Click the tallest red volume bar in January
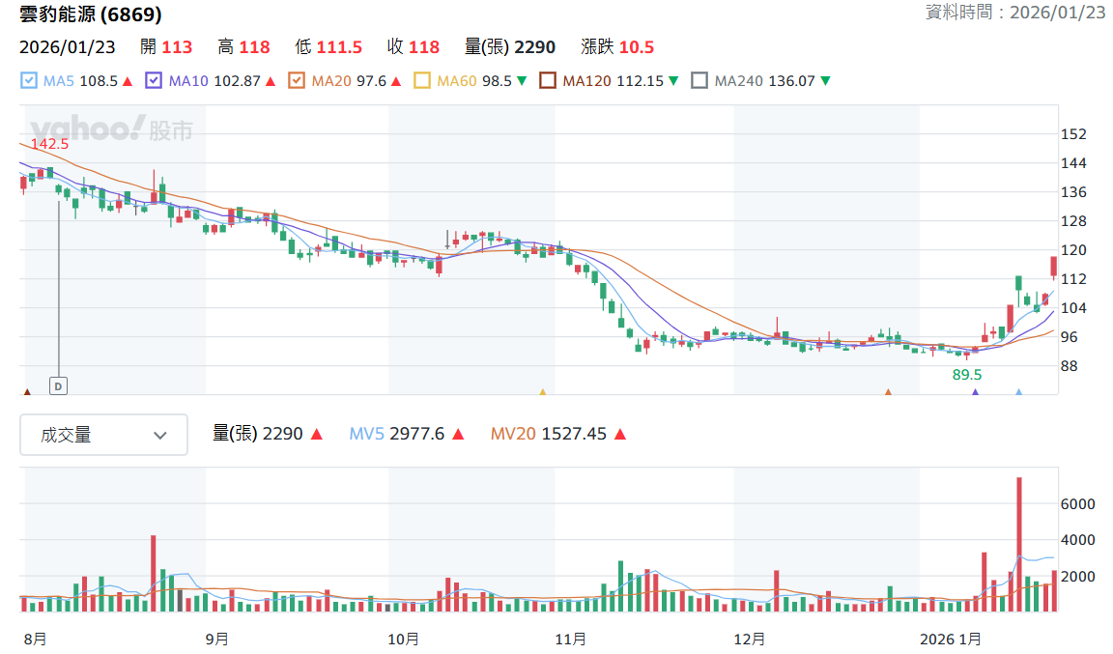 (1019, 544)
